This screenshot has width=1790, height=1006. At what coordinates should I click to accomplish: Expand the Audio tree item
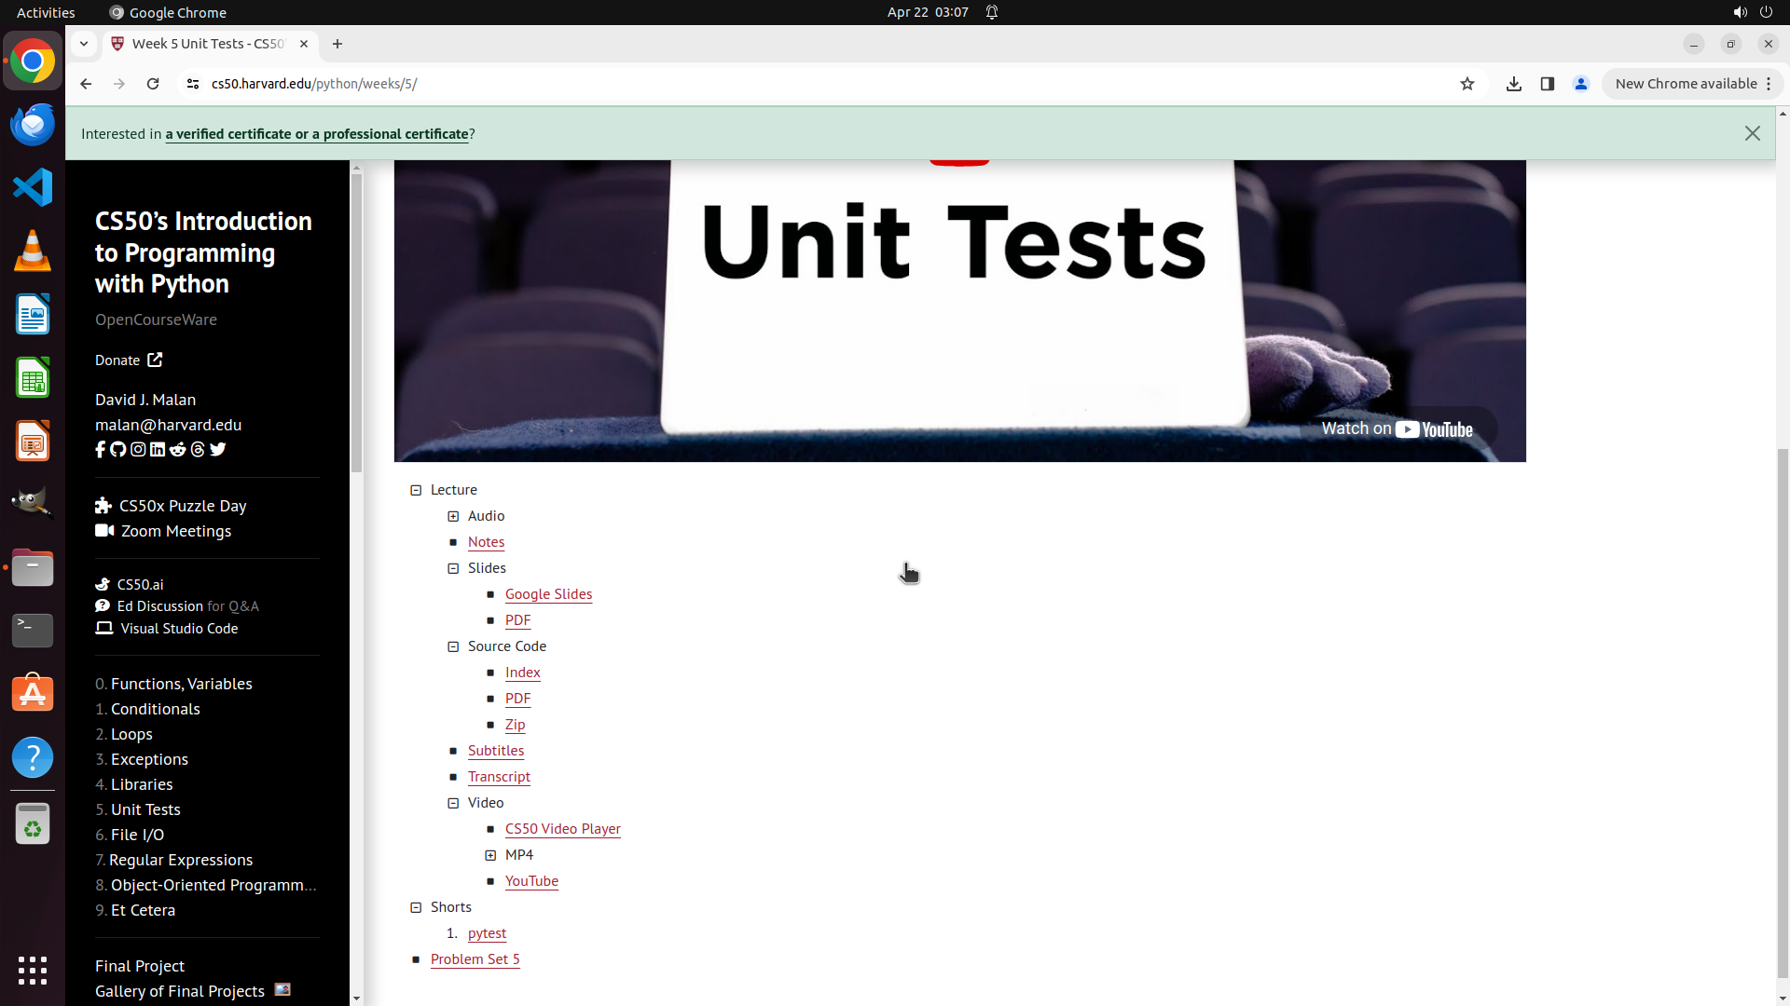click(x=454, y=516)
